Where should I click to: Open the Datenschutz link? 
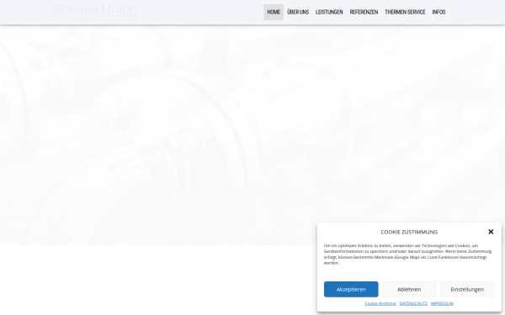pyautogui.click(x=413, y=303)
